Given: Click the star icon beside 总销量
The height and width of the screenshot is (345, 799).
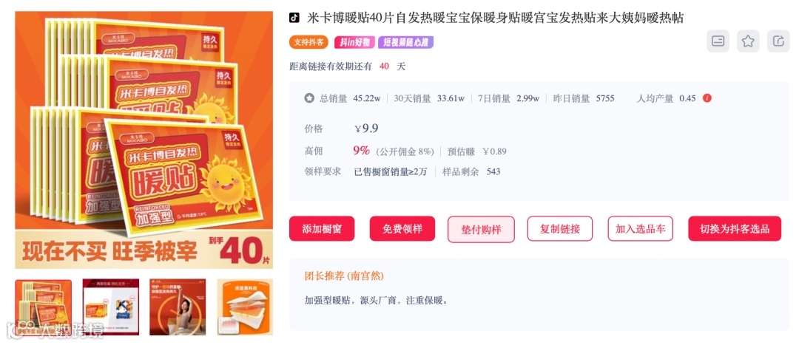Looking at the screenshot, I should coord(309,98).
